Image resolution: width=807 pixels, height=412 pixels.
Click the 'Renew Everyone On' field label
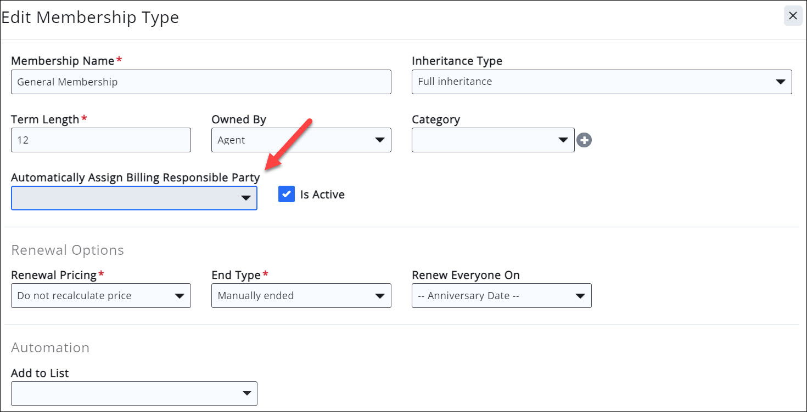point(466,275)
